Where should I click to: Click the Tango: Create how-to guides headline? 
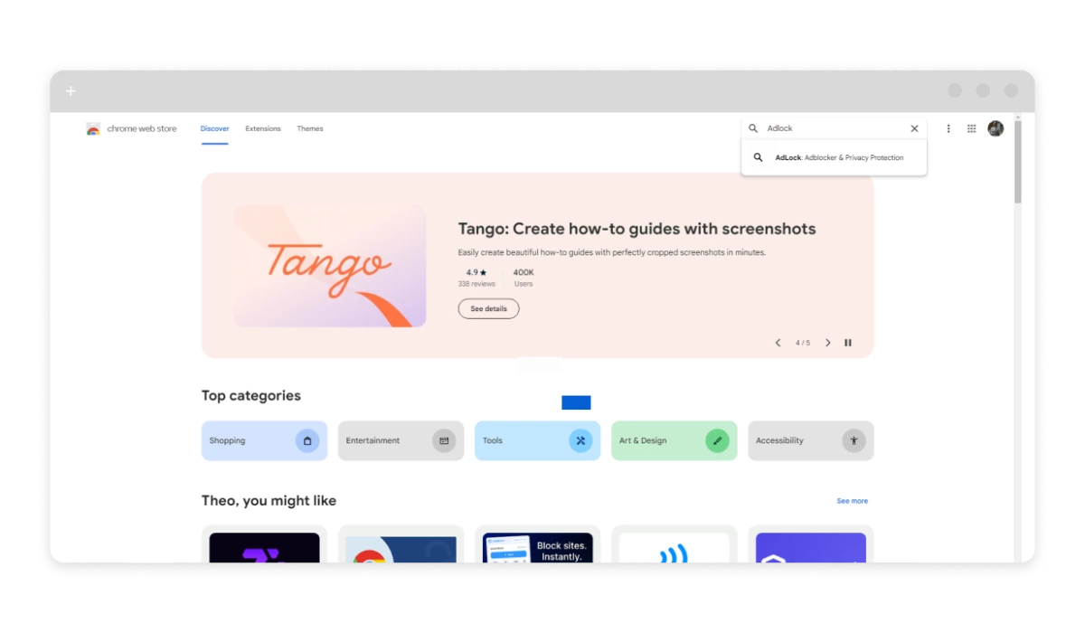[x=637, y=229]
